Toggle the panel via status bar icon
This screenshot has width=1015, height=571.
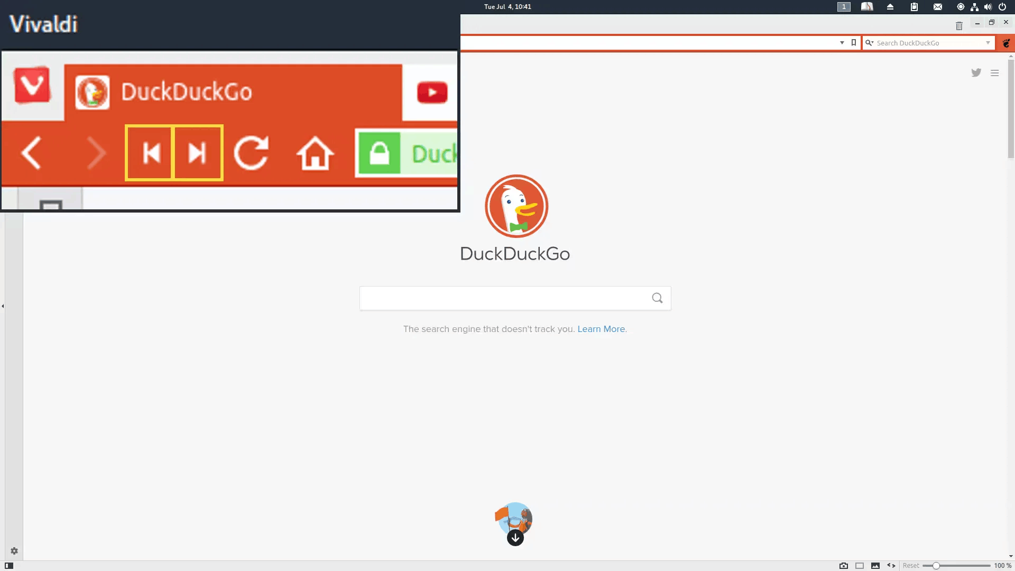click(x=9, y=566)
